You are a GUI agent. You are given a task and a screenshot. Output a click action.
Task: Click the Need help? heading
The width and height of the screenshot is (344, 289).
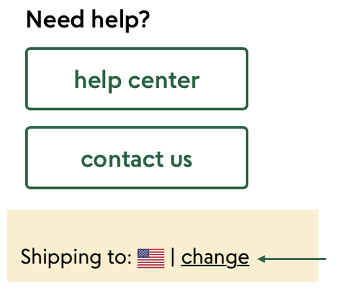point(88,20)
